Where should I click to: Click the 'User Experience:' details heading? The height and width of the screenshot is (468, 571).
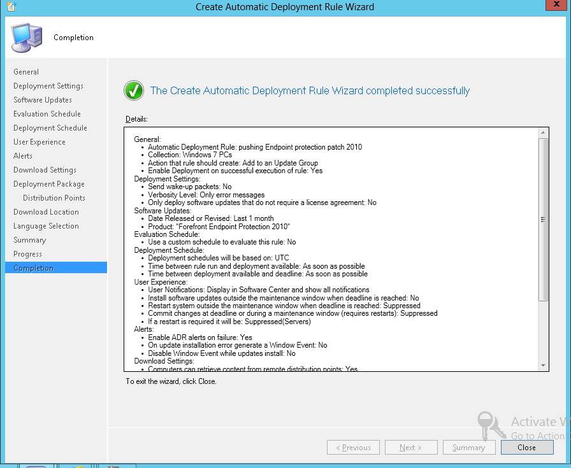(161, 281)
